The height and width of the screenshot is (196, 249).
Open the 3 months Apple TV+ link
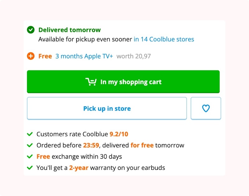84,56
